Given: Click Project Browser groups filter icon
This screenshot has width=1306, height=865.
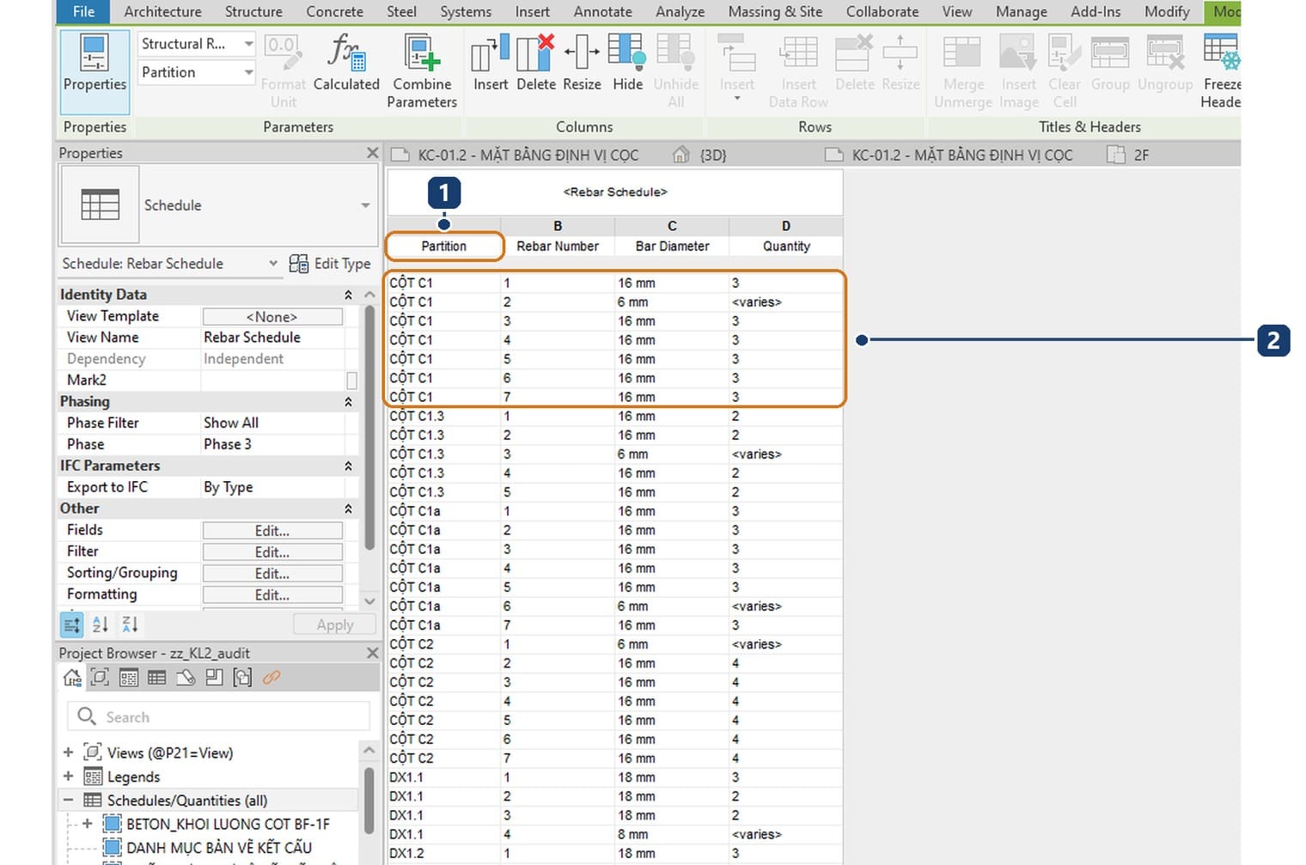Looking at the screenshot, I should pyautogui.click(x=243, y=678).
